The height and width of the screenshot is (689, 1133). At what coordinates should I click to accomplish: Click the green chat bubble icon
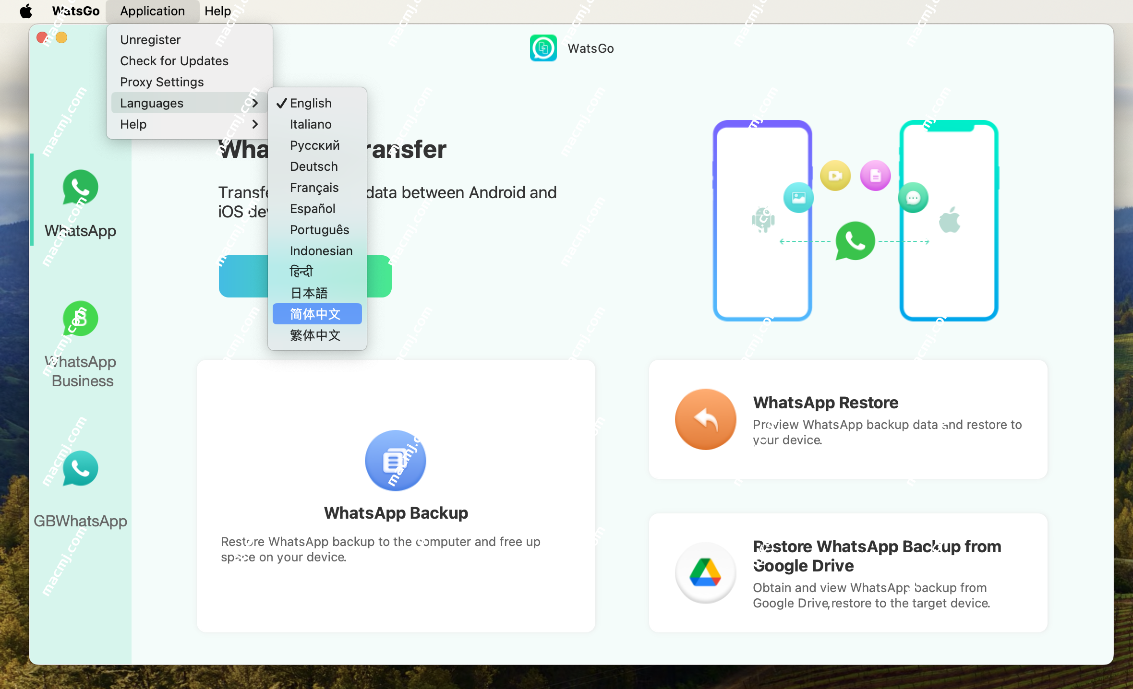tap(913, 198)
